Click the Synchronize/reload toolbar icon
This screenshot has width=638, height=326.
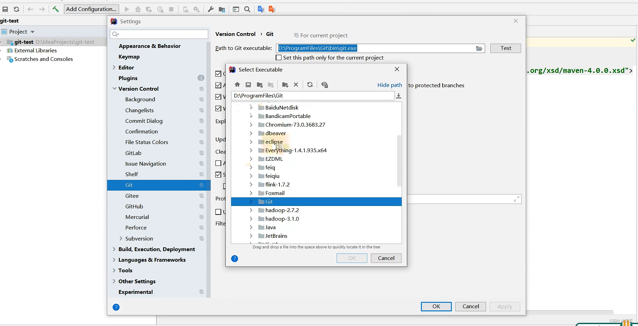[x=16, y=9]
